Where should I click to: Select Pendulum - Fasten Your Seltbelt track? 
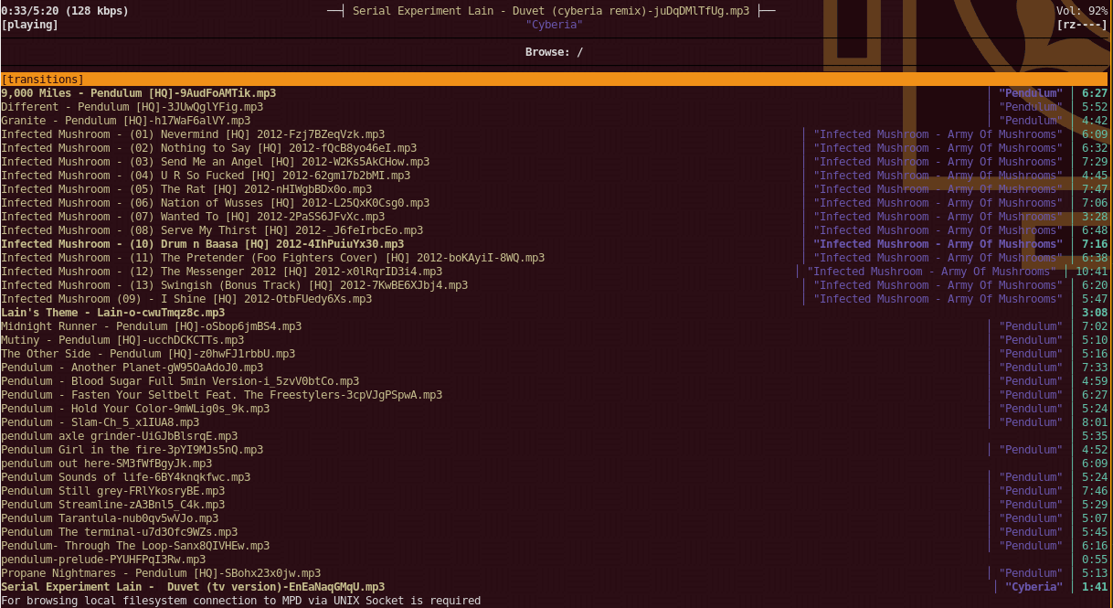click(x=555, y=395)
